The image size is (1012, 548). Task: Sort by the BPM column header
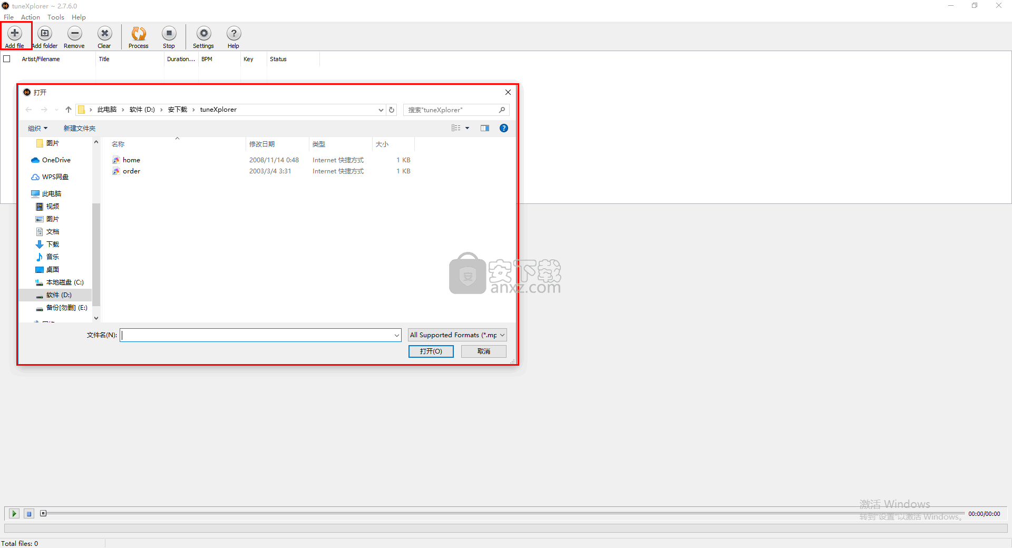coord(219,59)
